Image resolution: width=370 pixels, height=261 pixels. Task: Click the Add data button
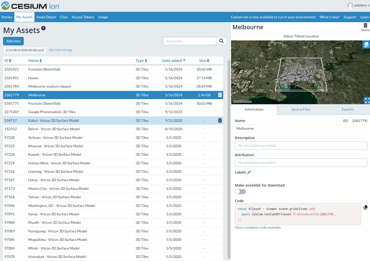point(13,41)
